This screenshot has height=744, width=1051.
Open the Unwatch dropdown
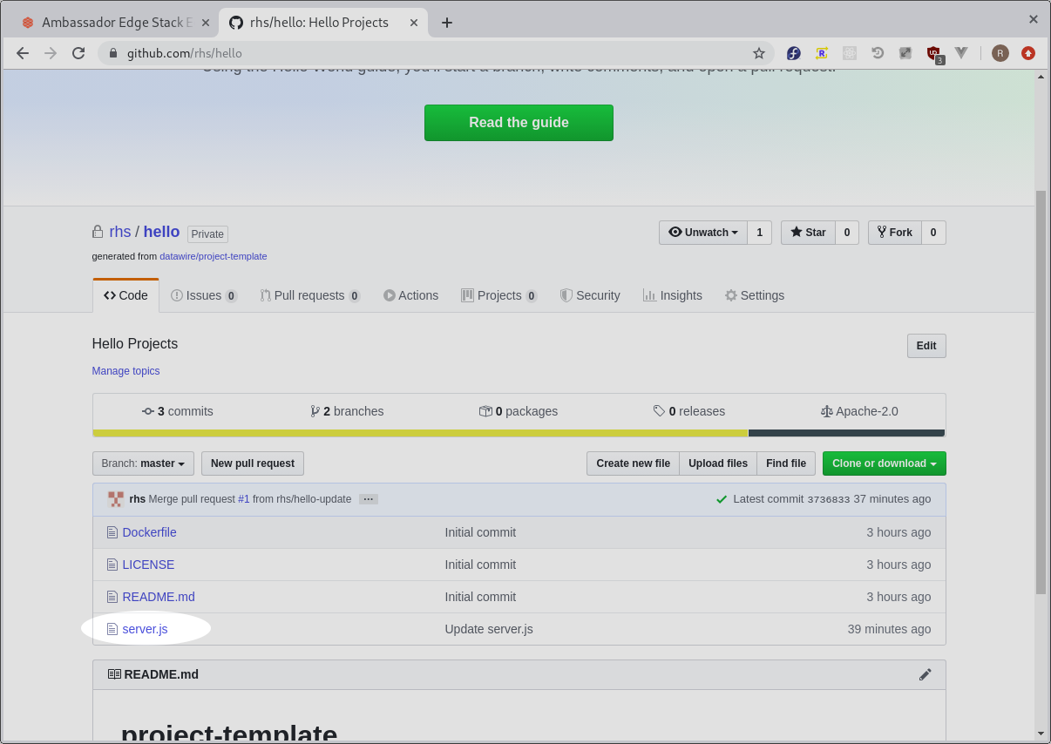[x=703, y=233]
